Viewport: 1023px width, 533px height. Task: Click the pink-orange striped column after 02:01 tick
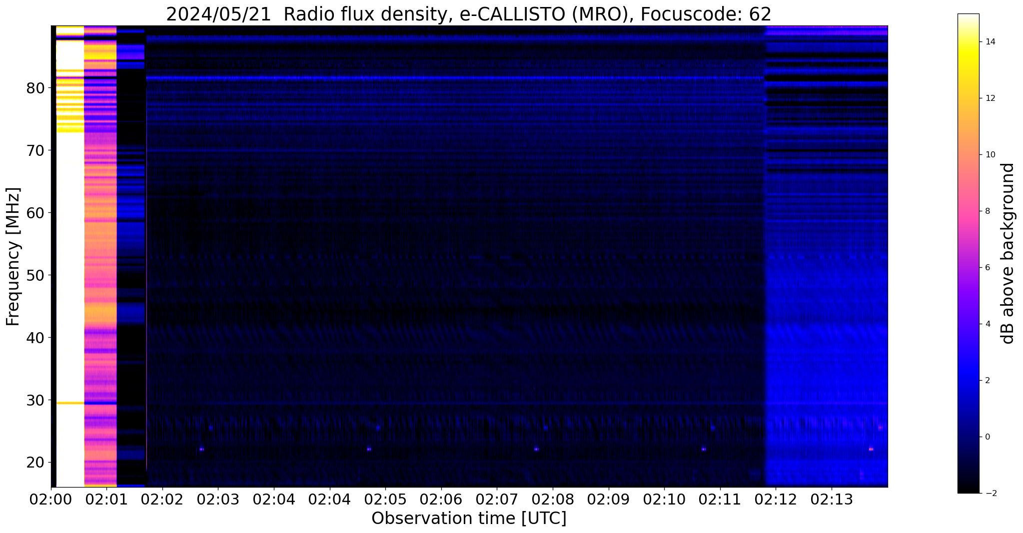point(100,256)
